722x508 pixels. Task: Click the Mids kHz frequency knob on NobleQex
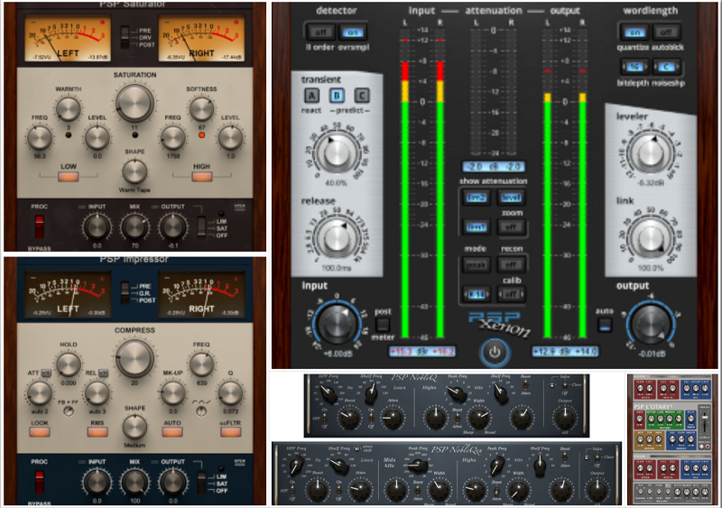coord(419,466)
